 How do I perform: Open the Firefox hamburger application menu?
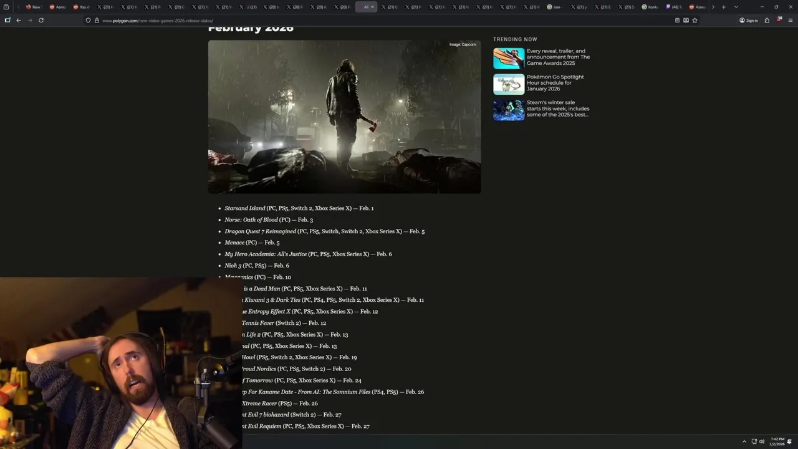tap(791, 20)
